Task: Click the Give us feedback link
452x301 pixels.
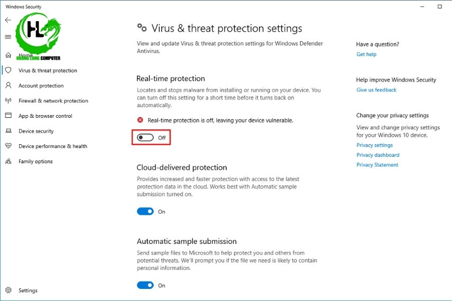Action: click(x=376, y=90)
